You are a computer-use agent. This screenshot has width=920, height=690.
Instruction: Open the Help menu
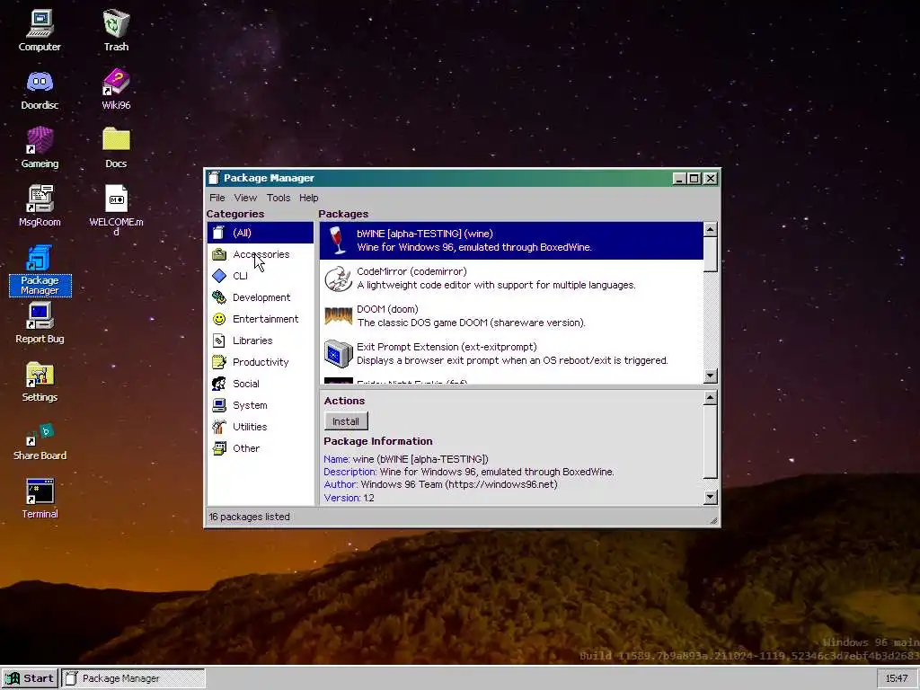point(309,198)
